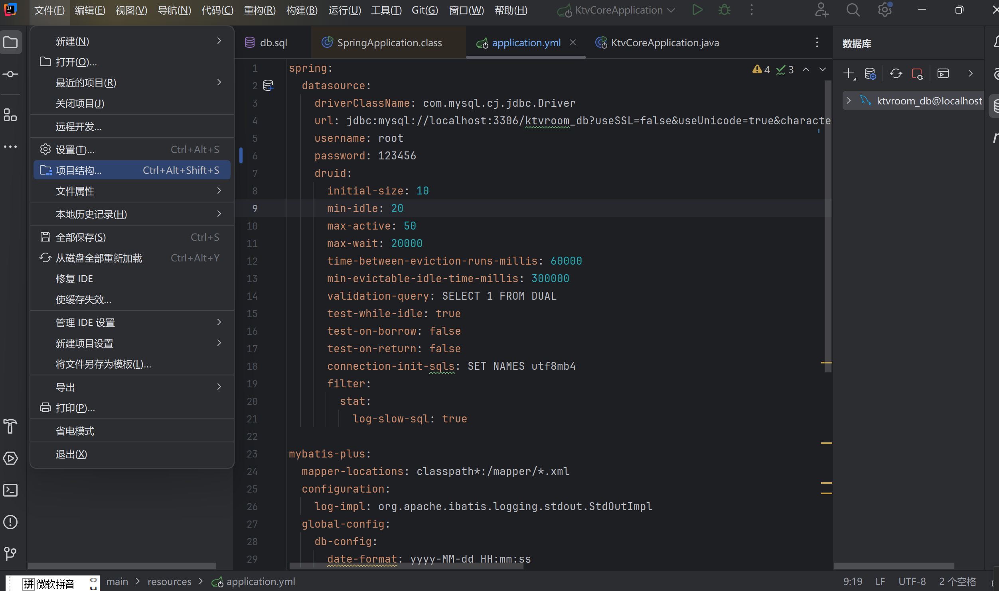
Task: Click the add data source plus icon
Action: [x=849, y=74]
